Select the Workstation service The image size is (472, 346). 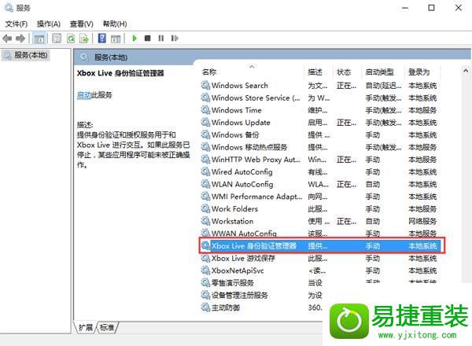(x=321, y=221)
